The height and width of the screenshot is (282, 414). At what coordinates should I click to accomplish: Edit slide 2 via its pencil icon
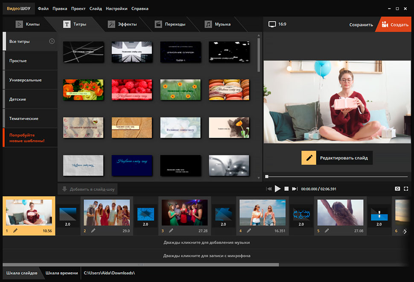[93, 230]
